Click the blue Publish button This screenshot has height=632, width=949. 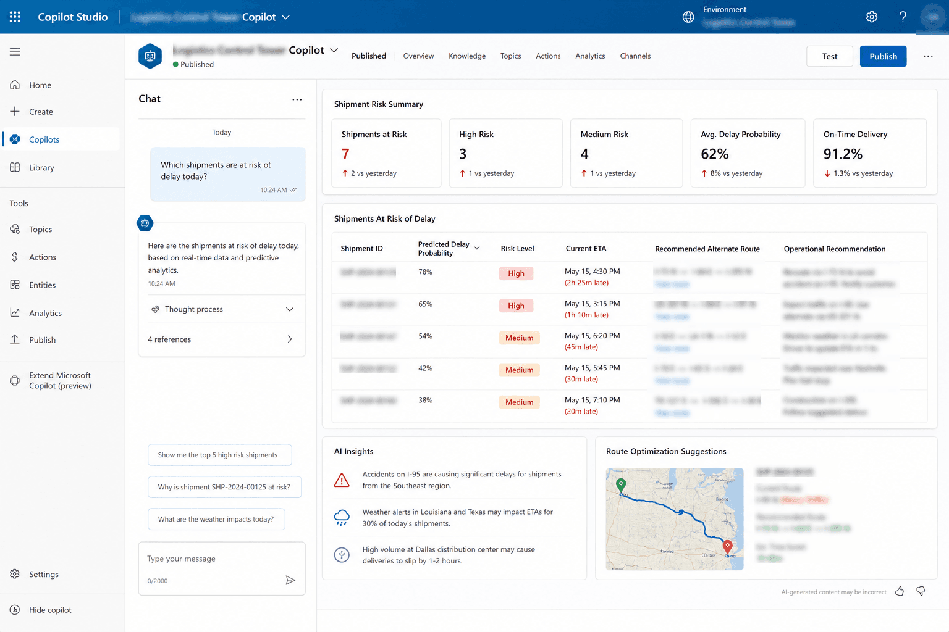tap(883, 56)
